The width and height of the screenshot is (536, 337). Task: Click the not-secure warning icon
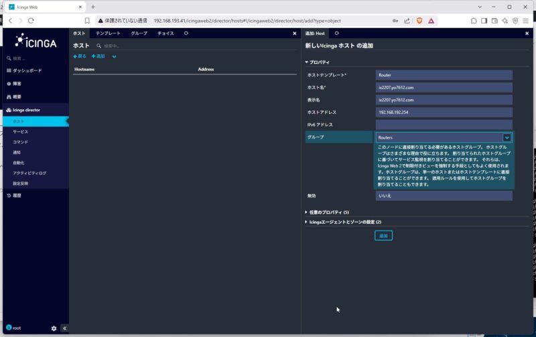tap(100, 21)
